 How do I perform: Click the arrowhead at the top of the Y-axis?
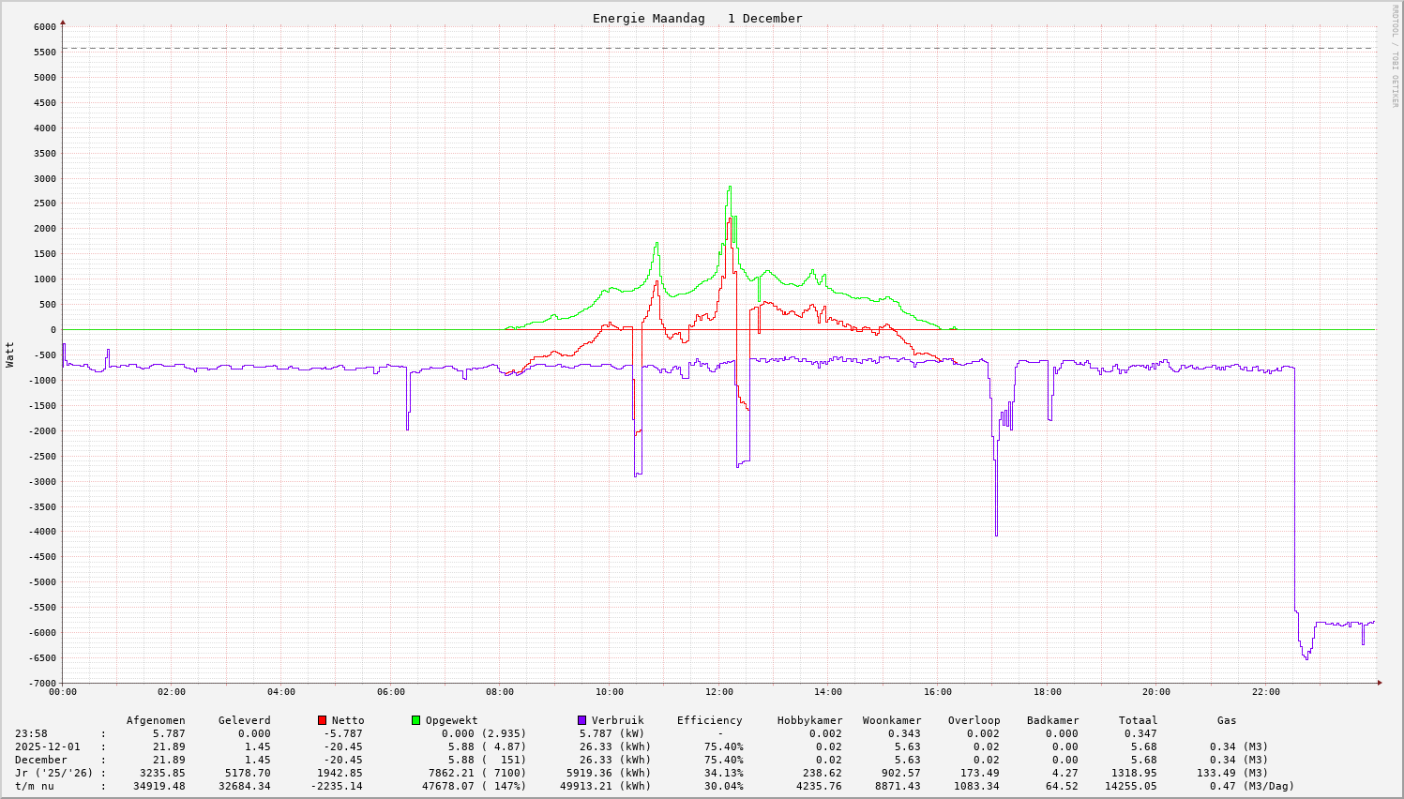pos(63,21)
